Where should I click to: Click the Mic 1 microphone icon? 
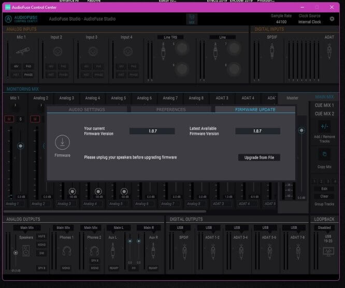[23, 51]
